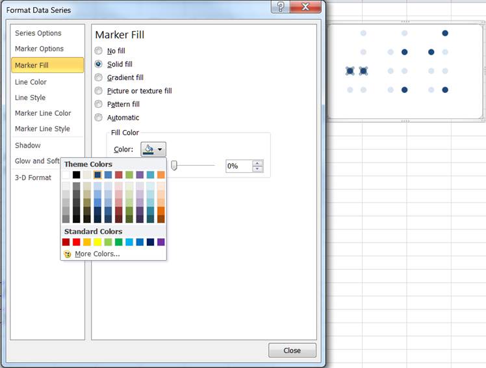Select the black theme color swatch
The height and width of the screenshot is (368, 486).
77,175
